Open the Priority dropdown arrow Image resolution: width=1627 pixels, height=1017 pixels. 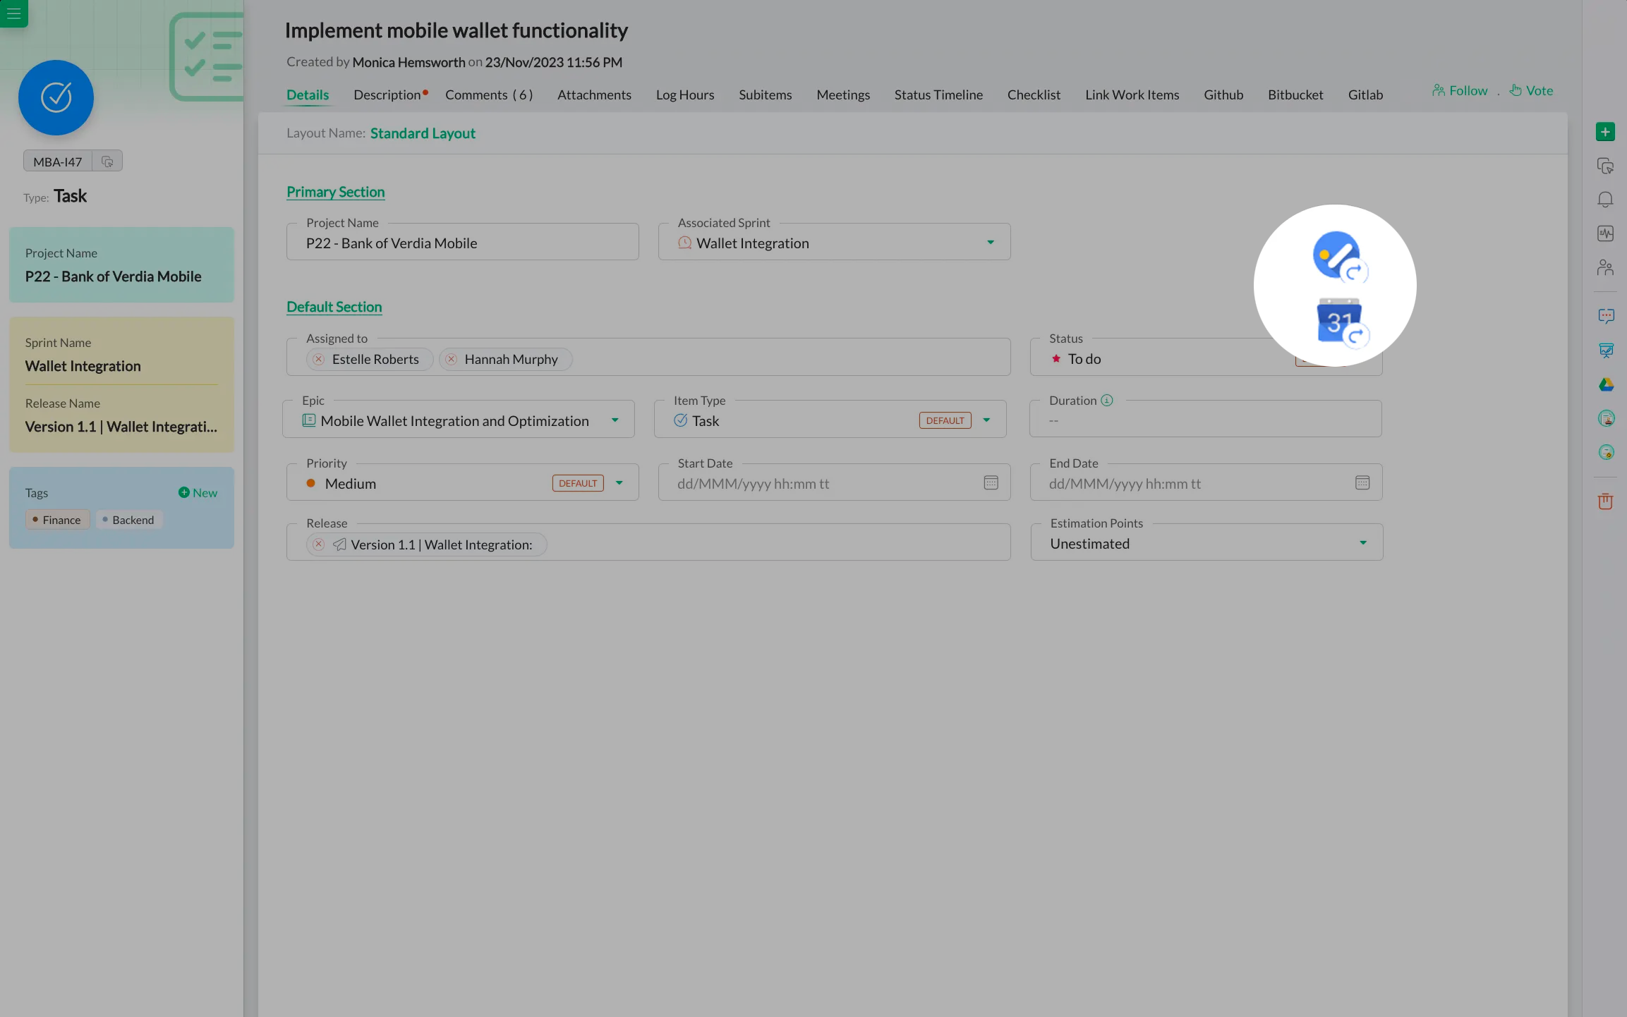[x=619, y=483]
